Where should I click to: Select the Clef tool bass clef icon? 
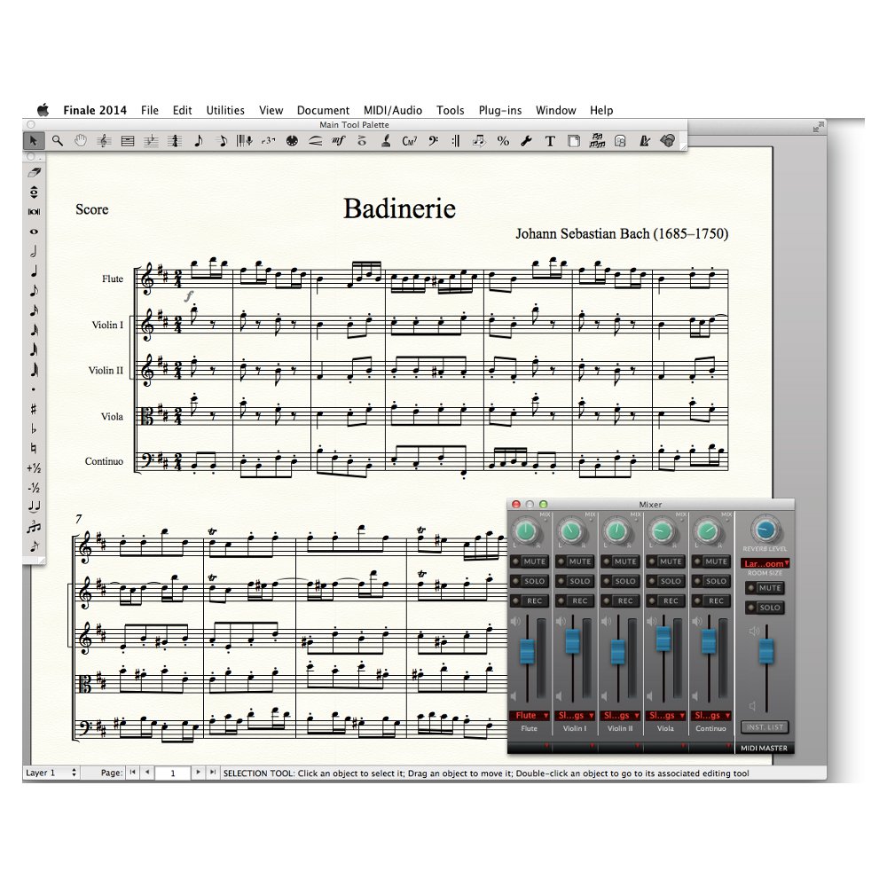coord(434,141)
